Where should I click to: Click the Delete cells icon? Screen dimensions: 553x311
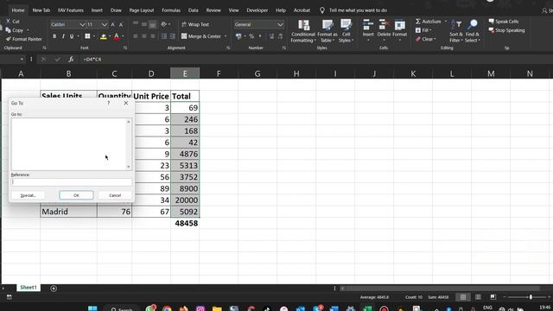(384, 25)
